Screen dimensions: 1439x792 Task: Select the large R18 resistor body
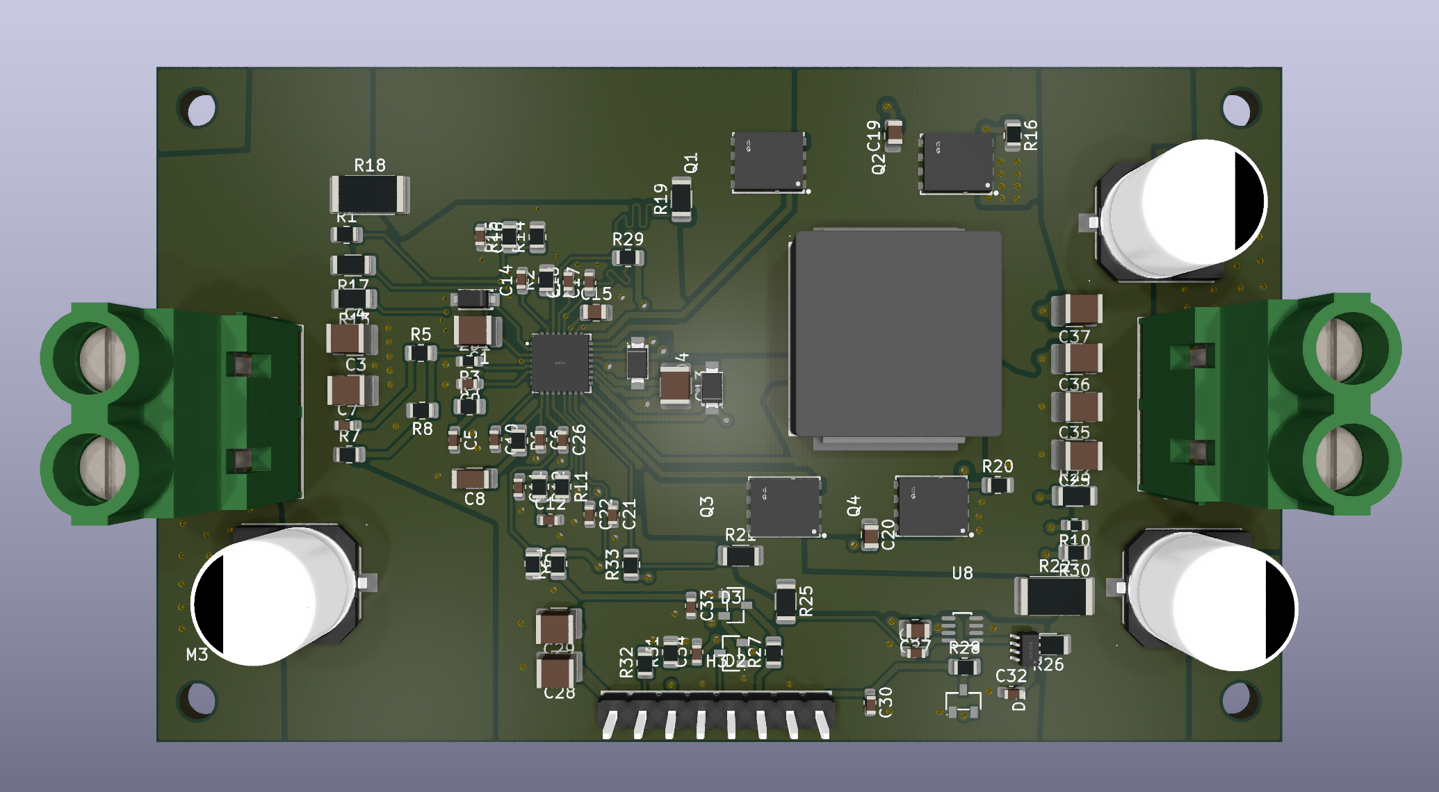pos(369,194)
